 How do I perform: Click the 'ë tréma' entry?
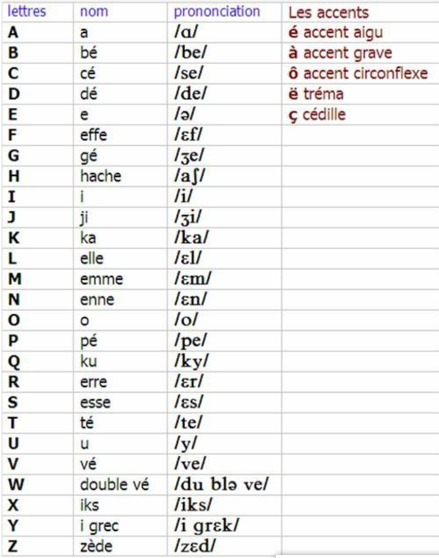[x=316, y=94]
